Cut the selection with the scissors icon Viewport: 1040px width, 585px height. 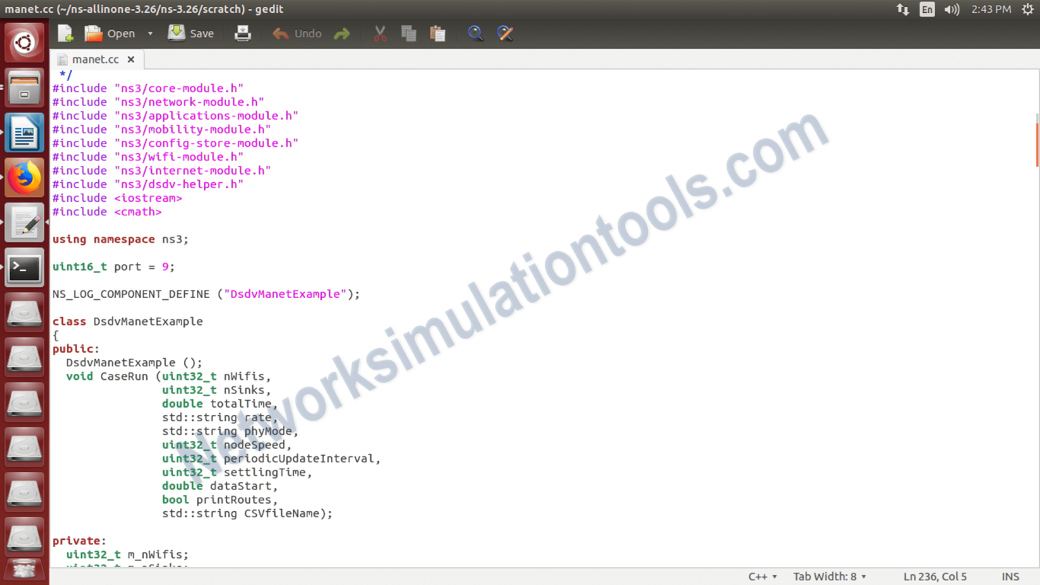[x=379, y=32]
